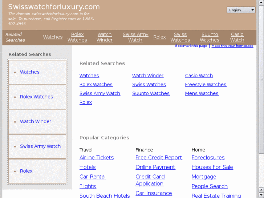Open Watches link under main Related Searches
This screenshot has height=198, width=264.
pos(89,76)
